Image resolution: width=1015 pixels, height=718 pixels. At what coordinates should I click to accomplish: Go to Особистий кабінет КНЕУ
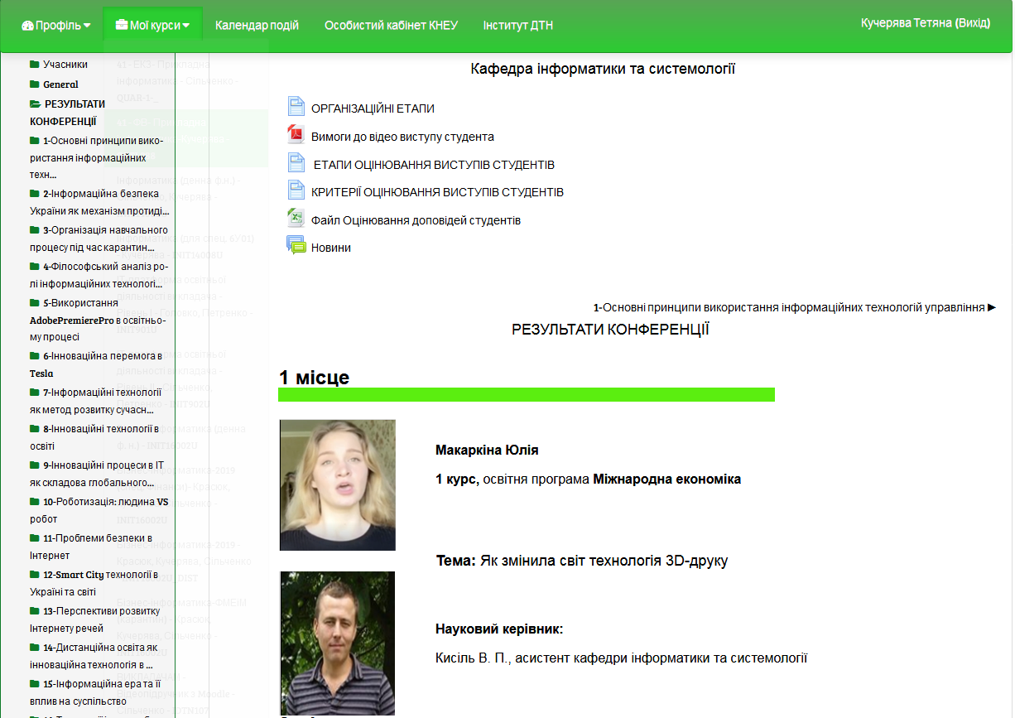(391, 26)
